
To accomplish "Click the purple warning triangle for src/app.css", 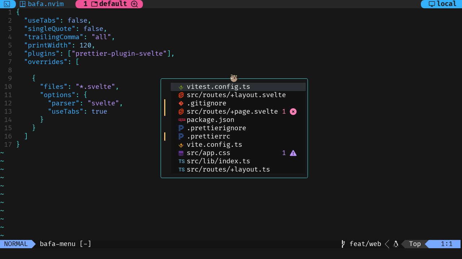I will tap(293, 153).
